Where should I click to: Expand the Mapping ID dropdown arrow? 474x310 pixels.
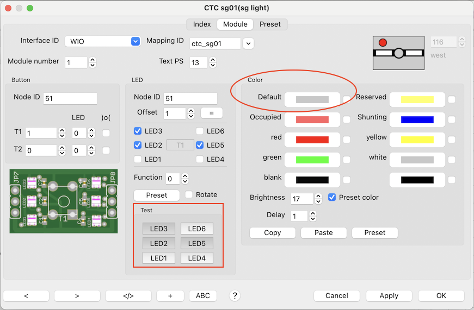click(x=248, y=43)
